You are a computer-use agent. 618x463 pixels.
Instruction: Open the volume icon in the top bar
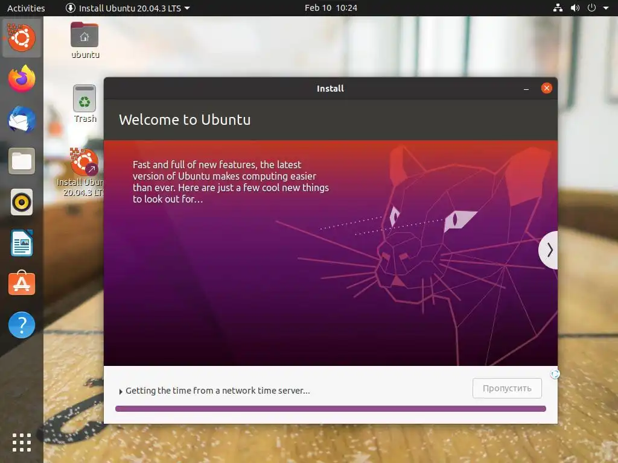click(x=575, y=8)
